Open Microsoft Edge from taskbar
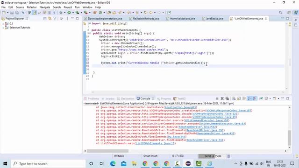 pyautogui.click(x=113, y=164)
